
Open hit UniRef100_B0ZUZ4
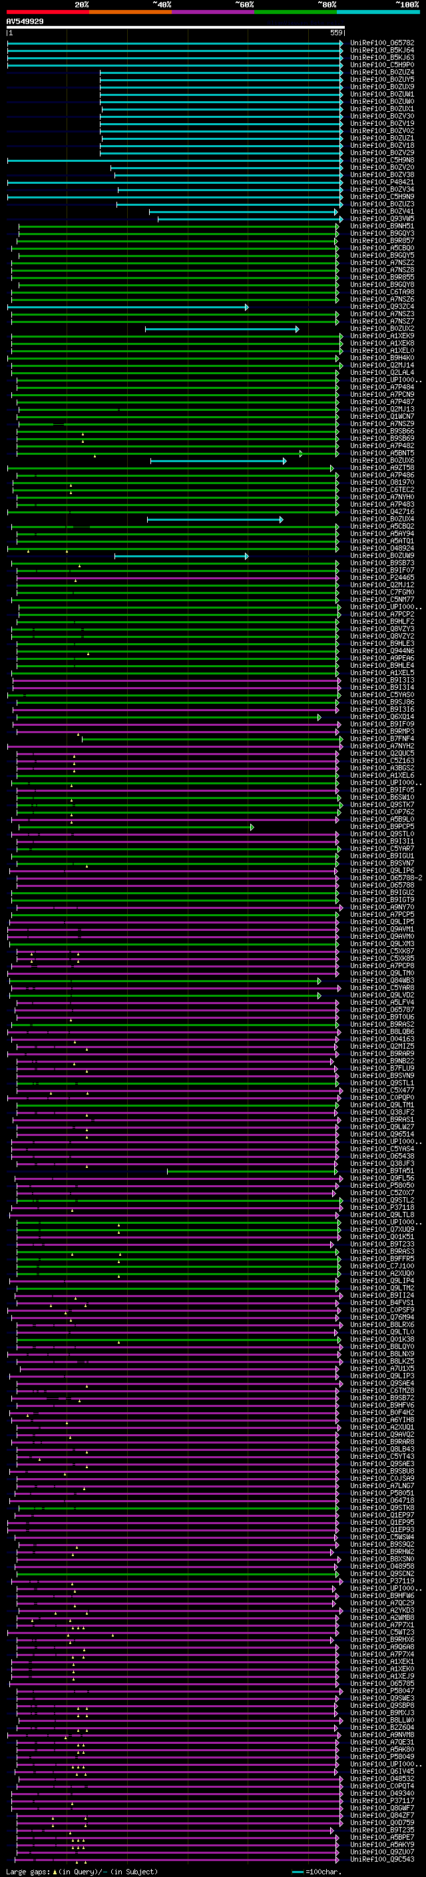click(382, 72)
